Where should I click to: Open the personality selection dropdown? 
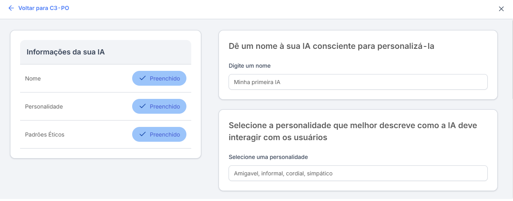[x=358, y=173]
